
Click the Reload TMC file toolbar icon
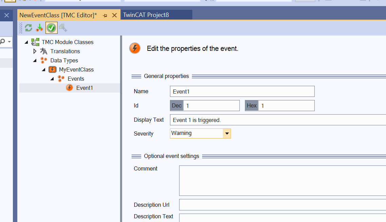point(28,28)
